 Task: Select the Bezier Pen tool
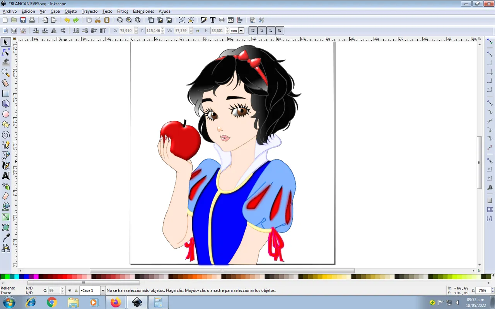pyautogui.click(x=6, y=155)
